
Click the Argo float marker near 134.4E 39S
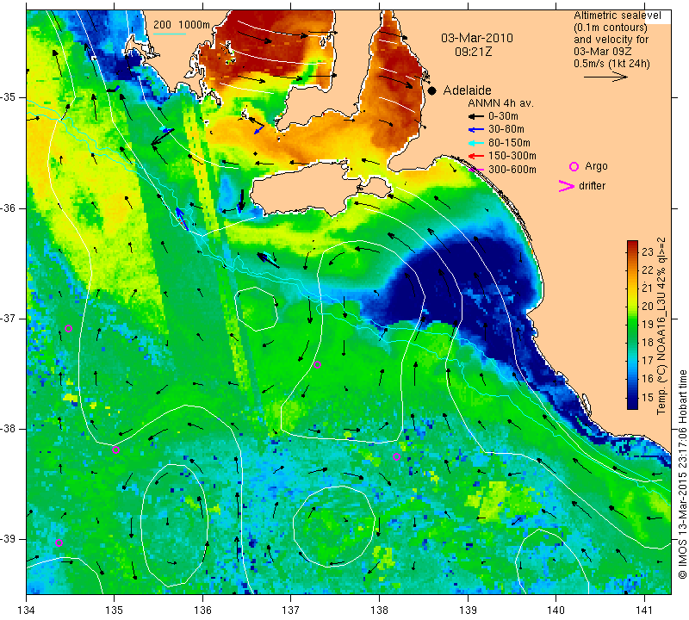(59, 542)
